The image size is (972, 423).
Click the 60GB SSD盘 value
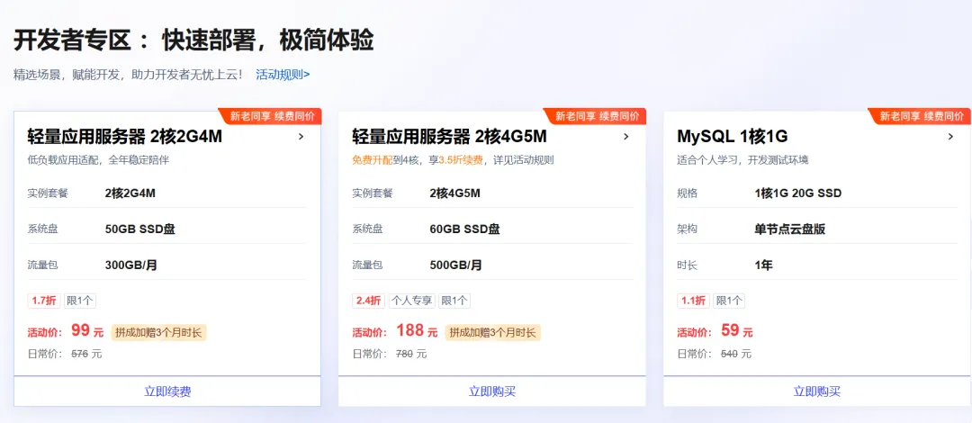465,229
